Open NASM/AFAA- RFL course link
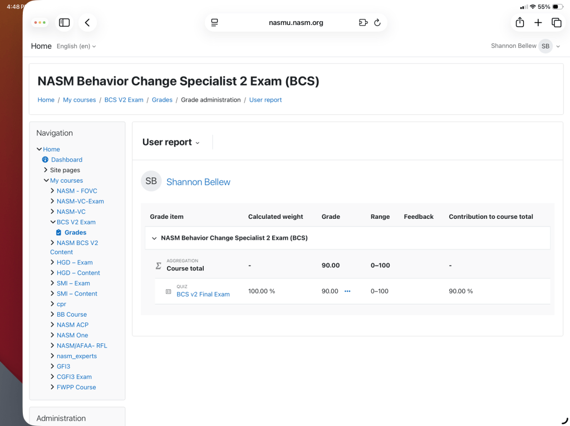This screenshot has width=570, height=426. 82,345
